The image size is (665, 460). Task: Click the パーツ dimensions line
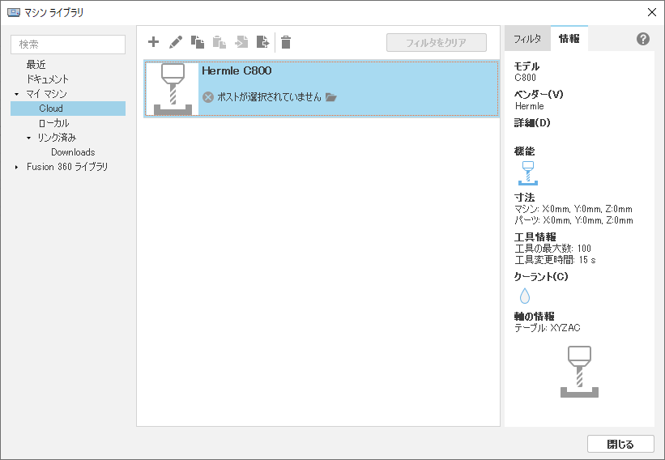[x=573, y=220]
